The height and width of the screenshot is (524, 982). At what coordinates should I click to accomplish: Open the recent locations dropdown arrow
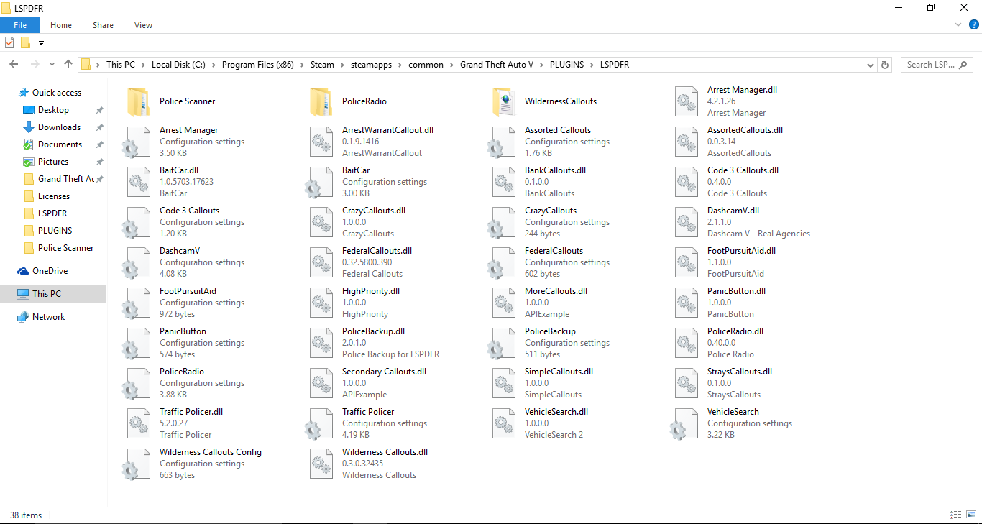coord(52,65)
